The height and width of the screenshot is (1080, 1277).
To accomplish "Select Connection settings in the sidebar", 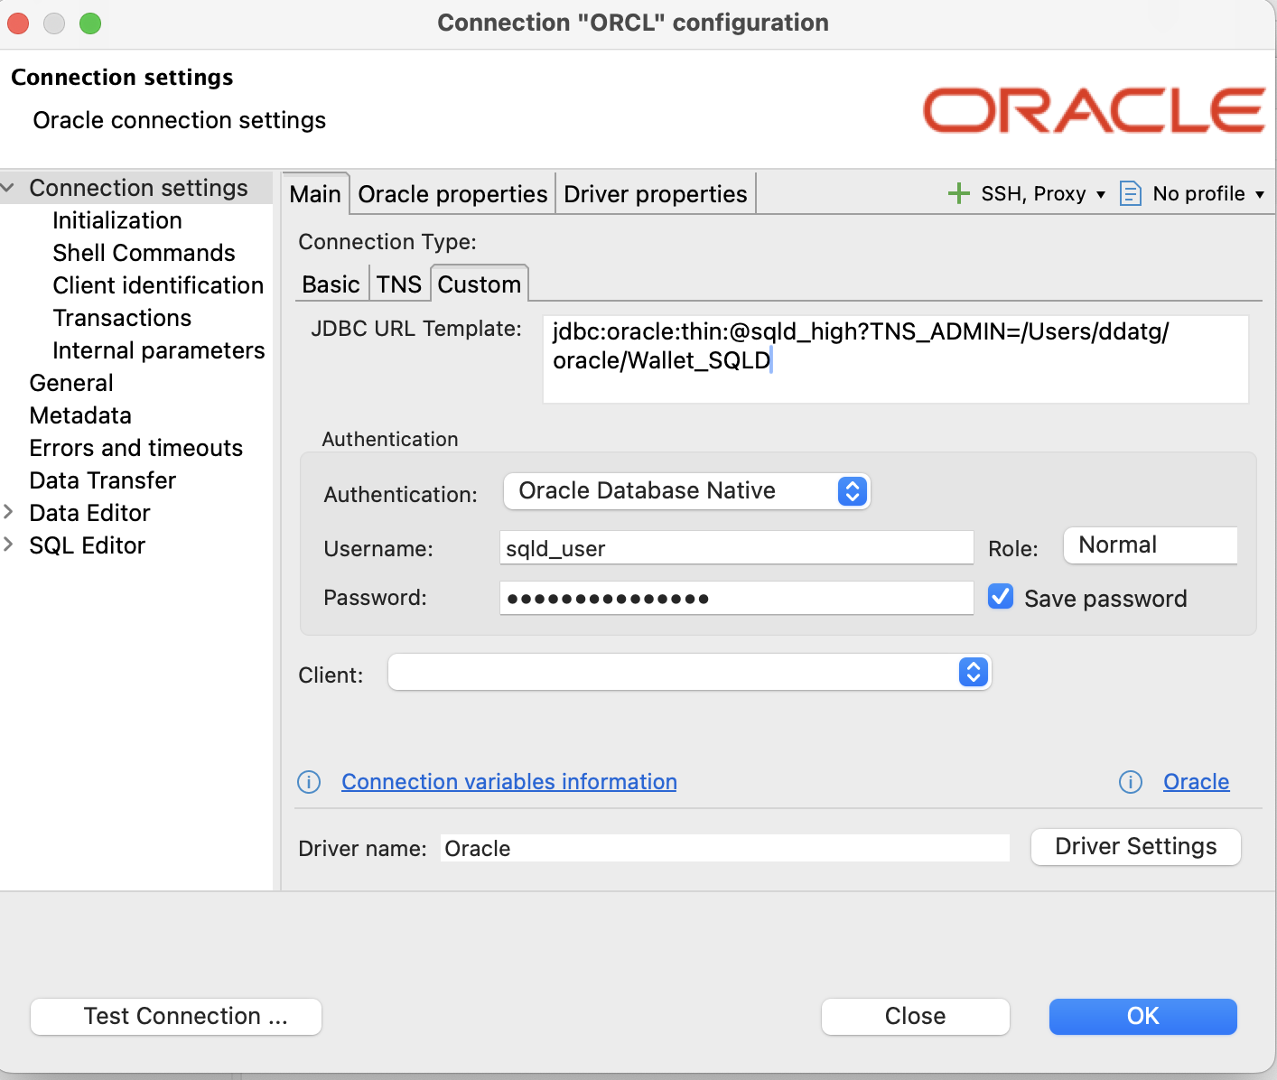I will (139, 188).
